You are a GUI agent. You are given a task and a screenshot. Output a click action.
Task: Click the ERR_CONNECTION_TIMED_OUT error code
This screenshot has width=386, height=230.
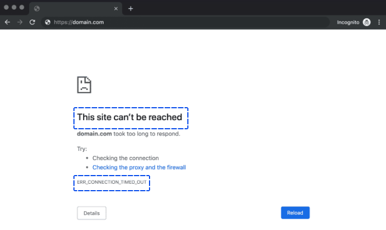[112, 182]
